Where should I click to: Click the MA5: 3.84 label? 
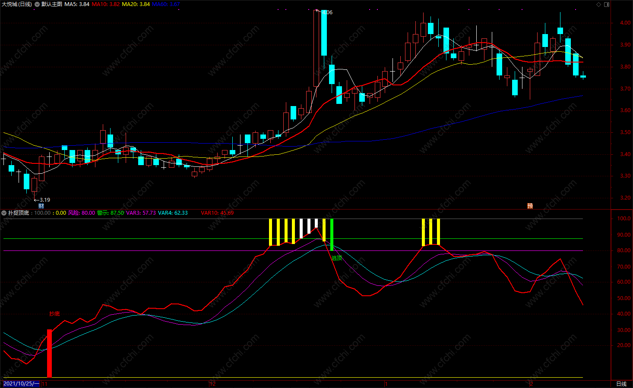pyautogui.click(x=77, y=4)
